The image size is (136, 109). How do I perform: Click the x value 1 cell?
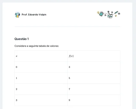[41, 78]
